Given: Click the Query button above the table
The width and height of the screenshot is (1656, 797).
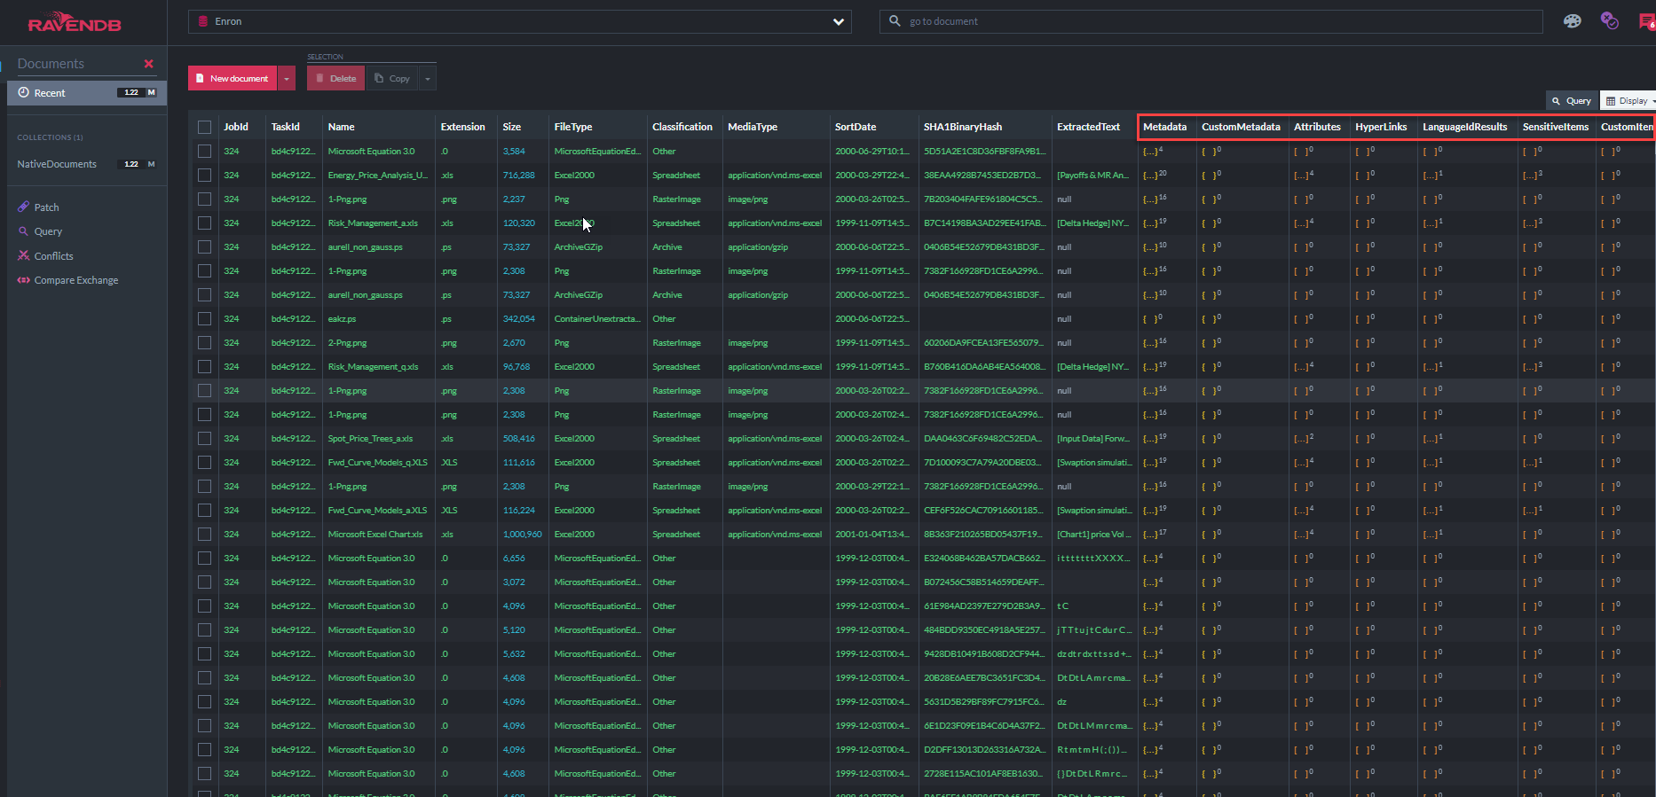Looking at the screenshot, I should pyautogui.click(x=1571, y=101).
